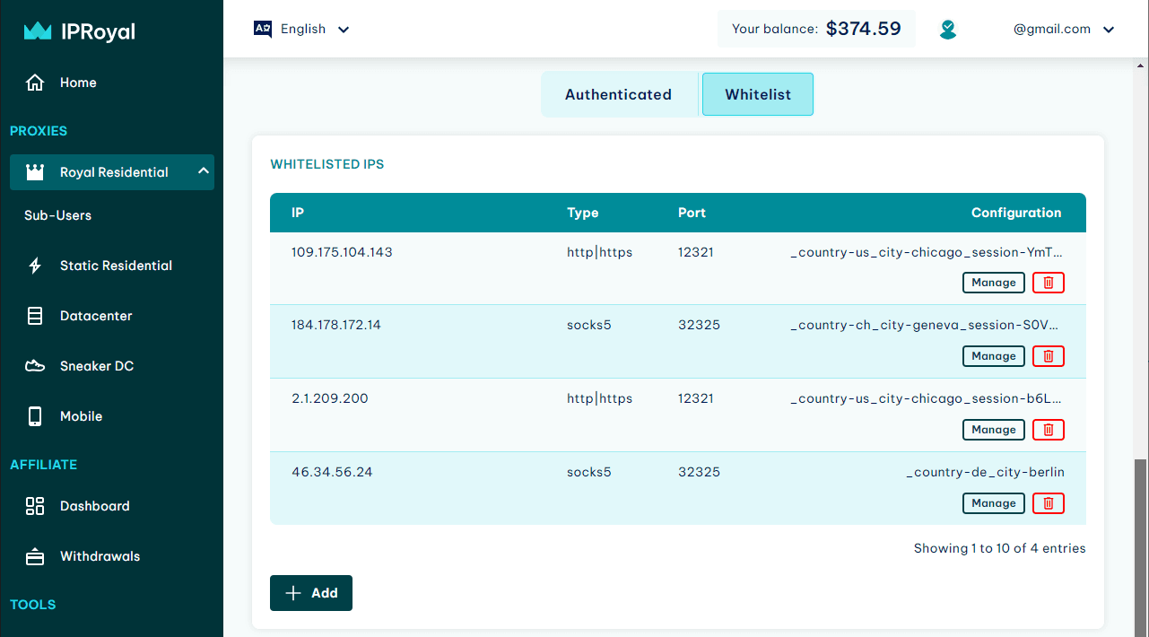Image resolution: width=1149 pixels, height=637 pixels.
Task: Click the Dashboard grid icon
Action: point(35,506)
